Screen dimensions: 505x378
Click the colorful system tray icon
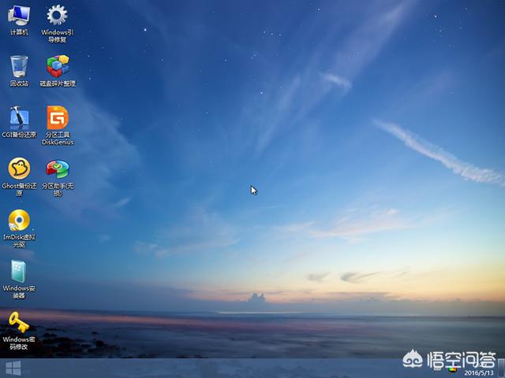point(452,369)
